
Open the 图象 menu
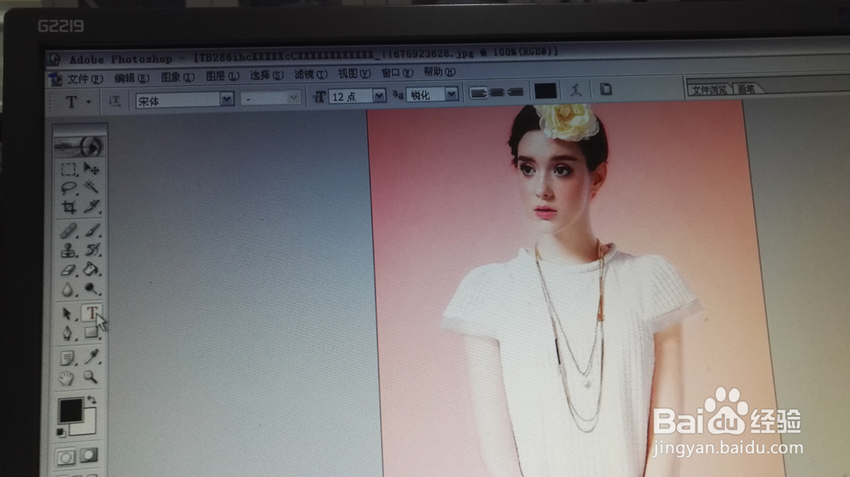pyautogui.click(x=178, y=77)
